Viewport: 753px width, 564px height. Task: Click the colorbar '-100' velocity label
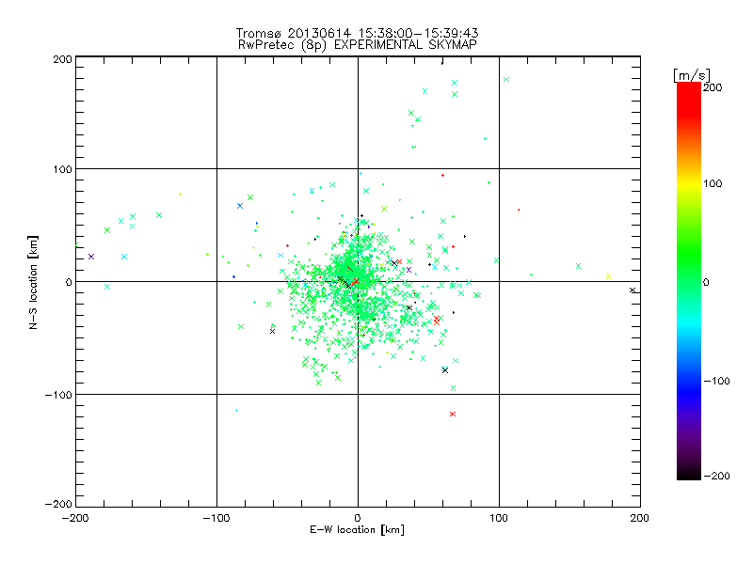pos(716,381)
